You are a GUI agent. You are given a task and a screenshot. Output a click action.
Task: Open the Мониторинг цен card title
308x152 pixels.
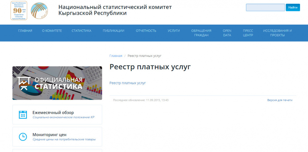(50, 135)
